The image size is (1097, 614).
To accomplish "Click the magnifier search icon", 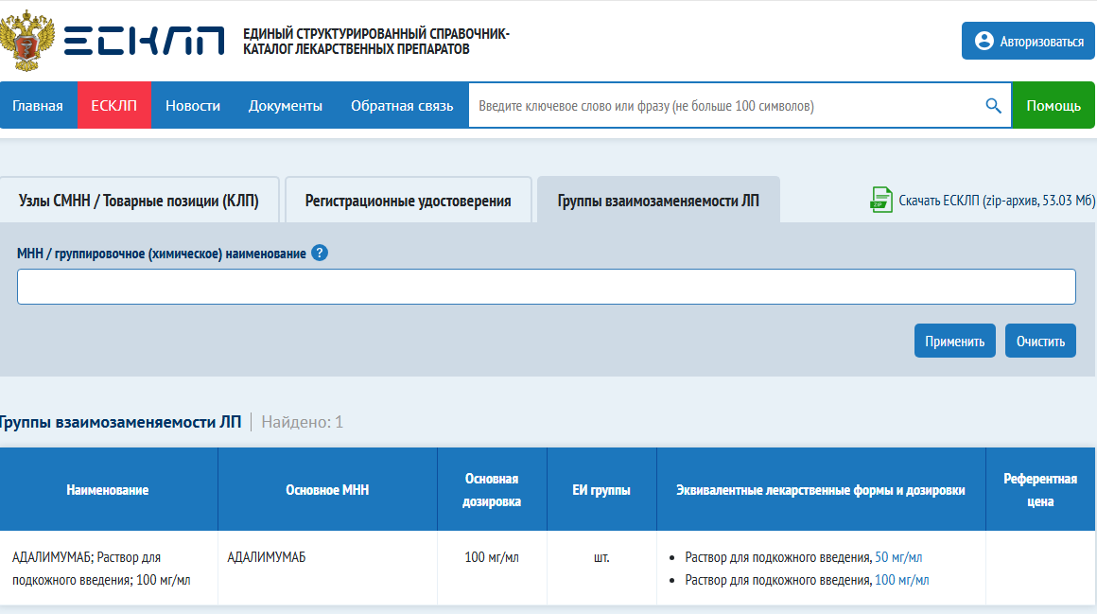I will [993, 106].
